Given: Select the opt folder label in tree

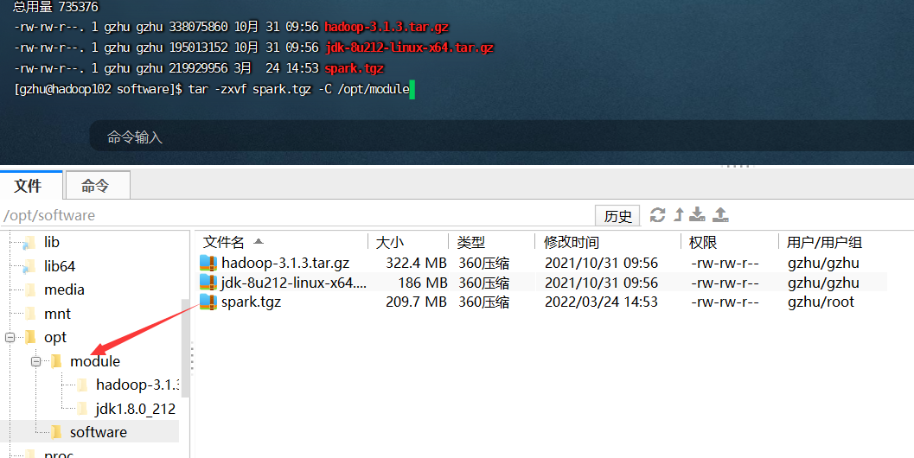Looking at the screenshot, I should (x=55, y=337).
